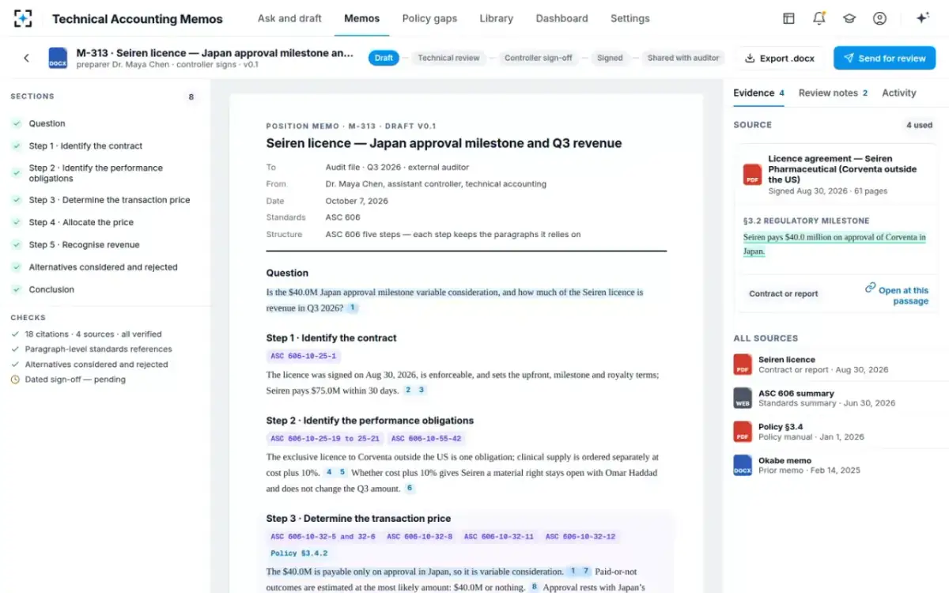Click the memo title M-313 Seiren licence

click(x=214, y=53)
